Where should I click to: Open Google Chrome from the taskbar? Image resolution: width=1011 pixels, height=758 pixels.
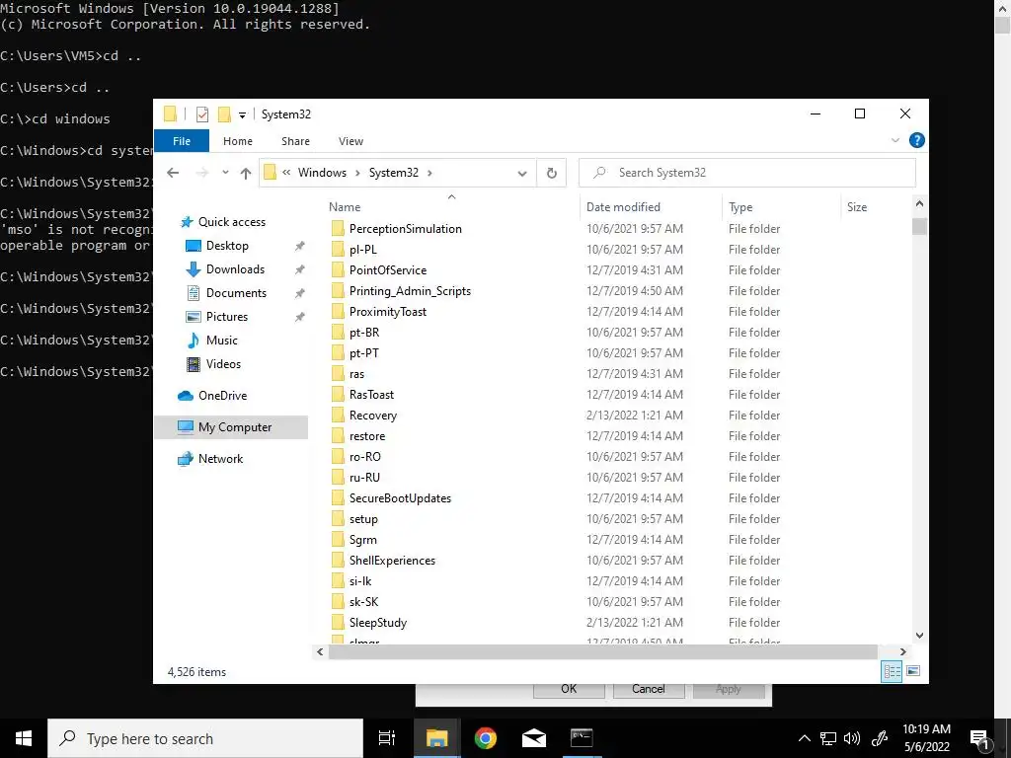(x=485, y=738)
